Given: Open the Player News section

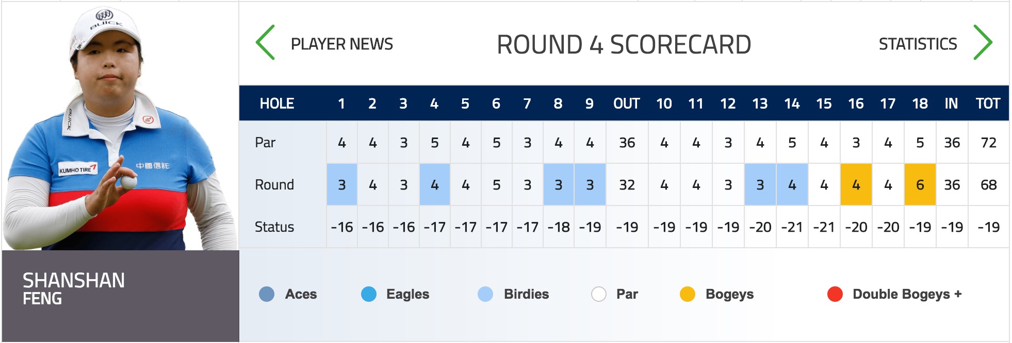Looking at the screenshot, I should click(341, 44).
